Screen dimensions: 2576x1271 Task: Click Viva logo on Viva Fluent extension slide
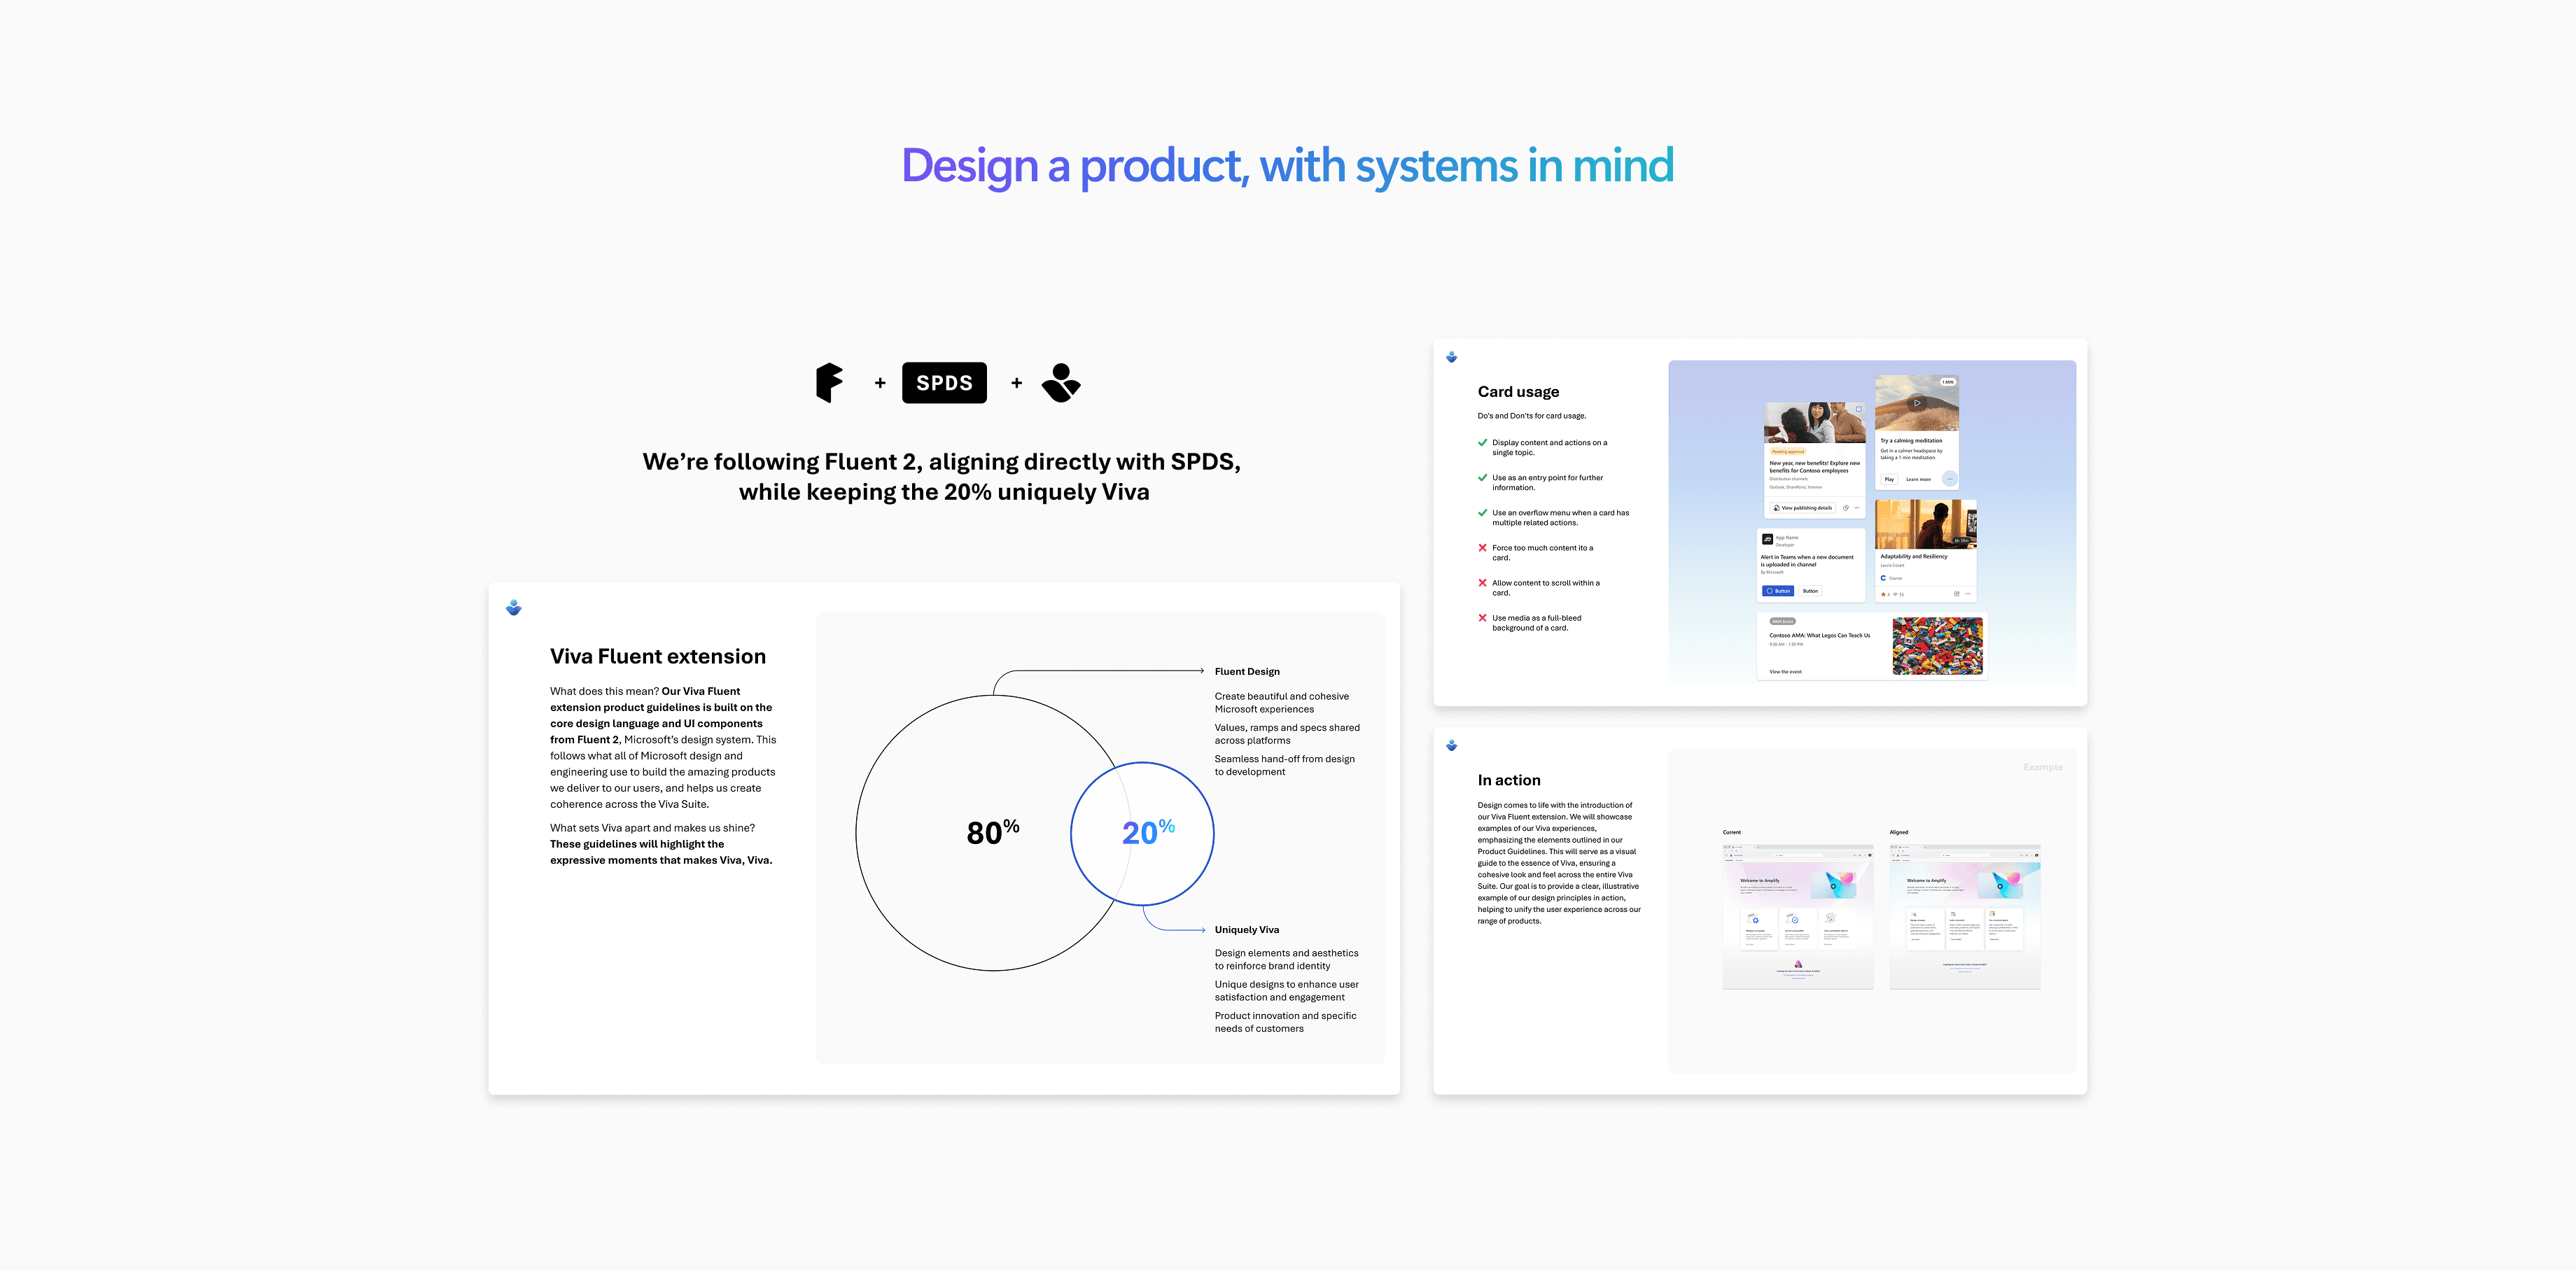tap(514, 608)
